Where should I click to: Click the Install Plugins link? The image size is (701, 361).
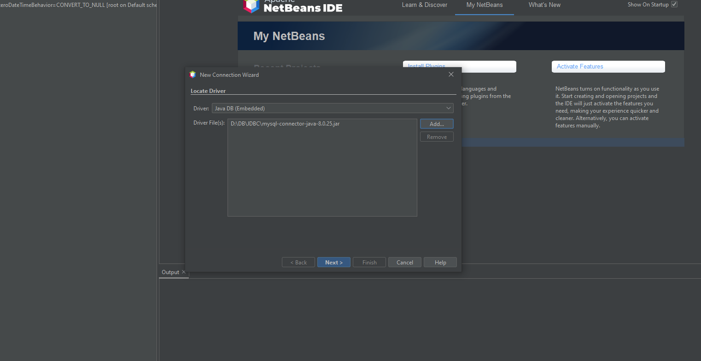tap(426, 66)
